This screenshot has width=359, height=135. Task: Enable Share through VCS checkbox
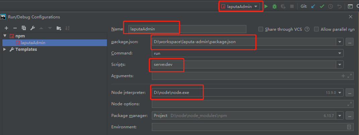coord(261,29)
